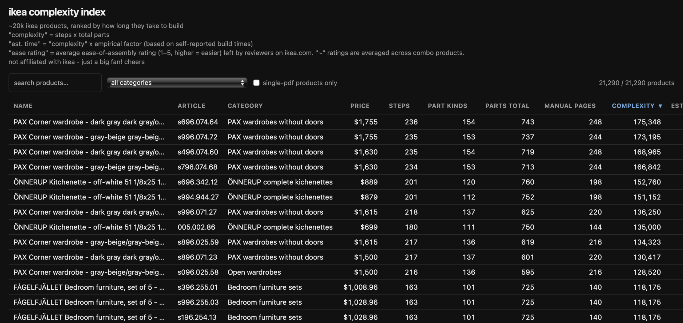Screen dimensions: 683x323
Task: Sort table by MANUAL PAGES column
Action: pyautogui.click(x=570, y=106)
